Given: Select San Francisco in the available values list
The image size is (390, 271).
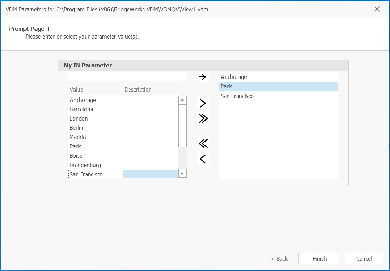Looking at the screenshot, I should pyautogui.click(x=123, y=174).
